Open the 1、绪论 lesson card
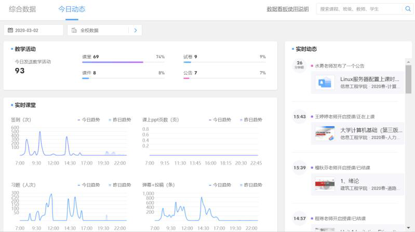 [358, 184]
